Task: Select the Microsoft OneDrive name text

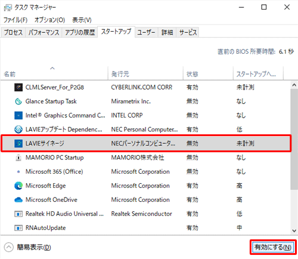Action: [51, 200]
